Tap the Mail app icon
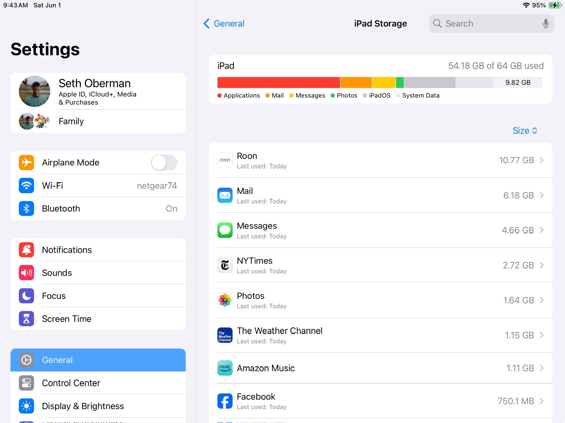565x423 pixels. (x=225, y=195)
